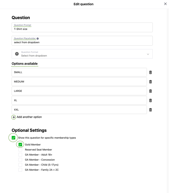Enable the Reserved Seat Member checkbox
Image resolution: width=169 pixels, height=193 pixels.
(x=20, y=150)
